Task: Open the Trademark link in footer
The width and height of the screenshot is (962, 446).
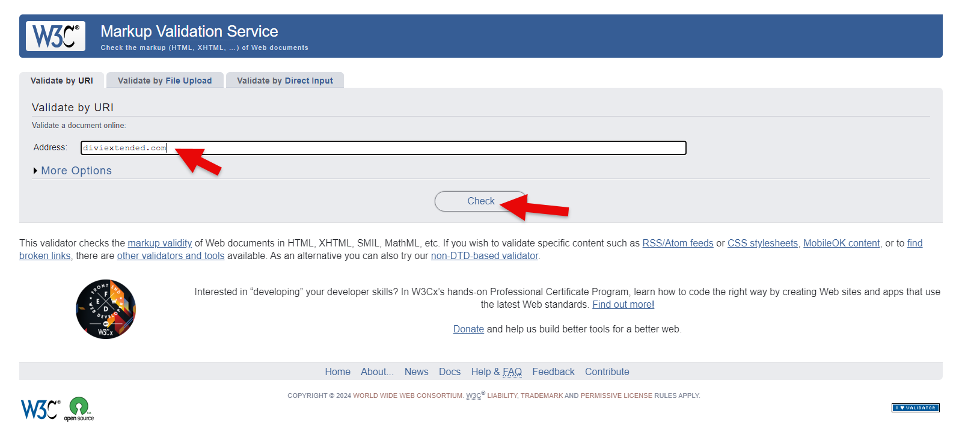Action: 542,396
